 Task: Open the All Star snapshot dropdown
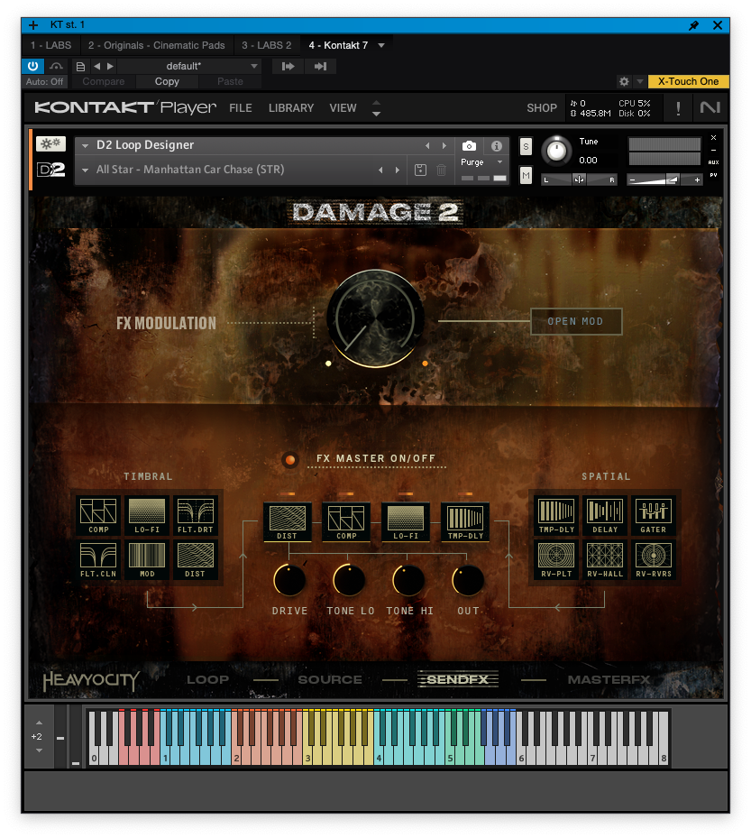click(85, 170)
